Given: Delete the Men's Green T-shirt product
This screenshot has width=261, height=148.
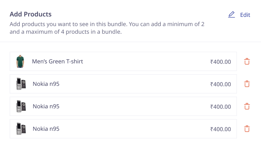Looking at the screenshot, I should click(x=247, y=61).
